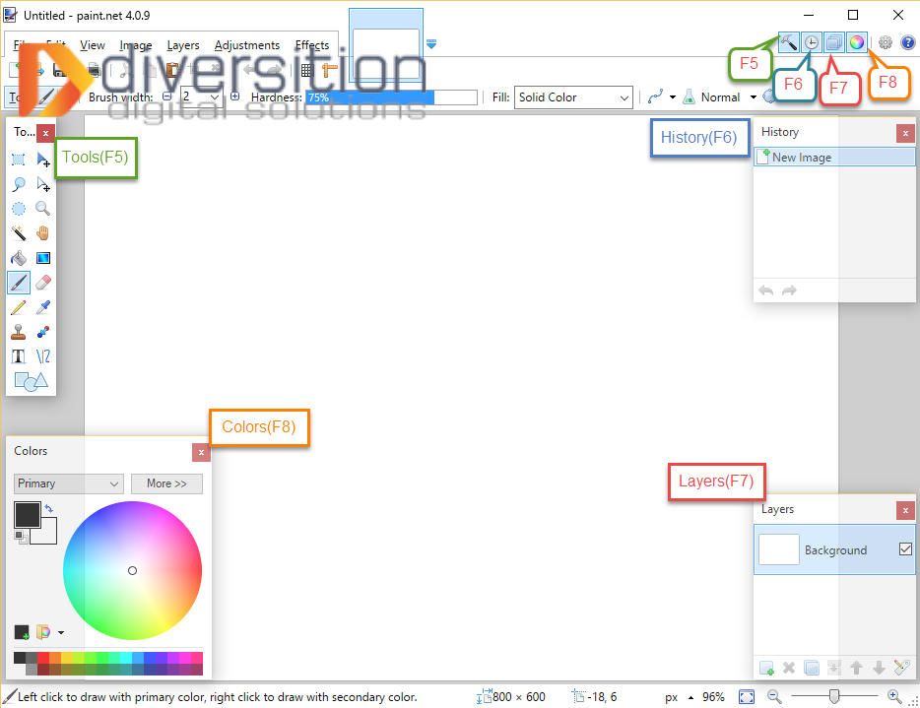
Task: Open the Adjustments menu
Action: [x=247, y=45]
